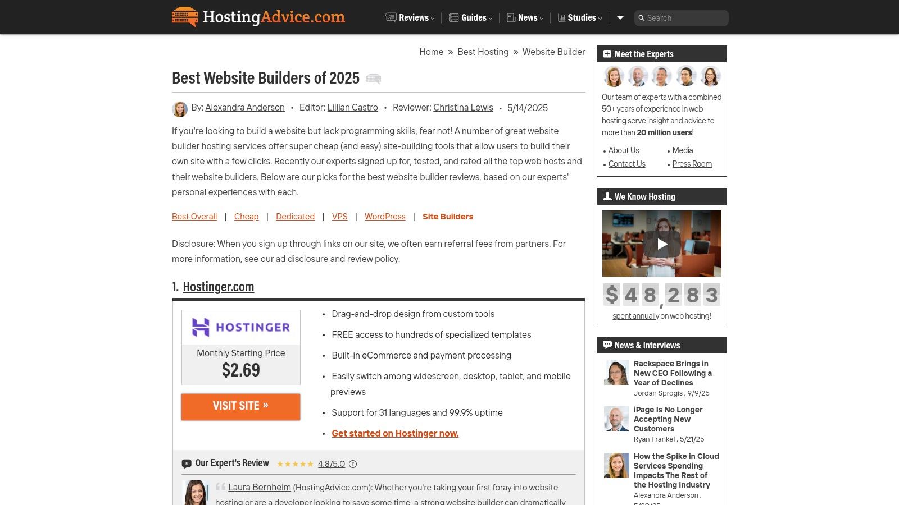Click the HostingAdvice.com logo
899x505 pixels.
coord(258,17)
